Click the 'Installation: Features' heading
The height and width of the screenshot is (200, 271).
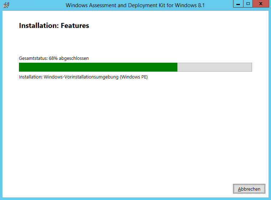tap(54, 26)
